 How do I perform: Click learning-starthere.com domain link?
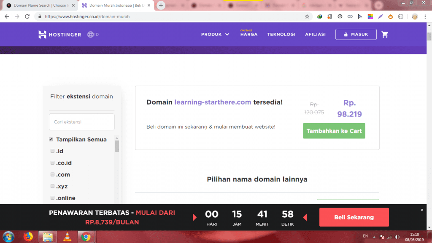tap(213, 102)
